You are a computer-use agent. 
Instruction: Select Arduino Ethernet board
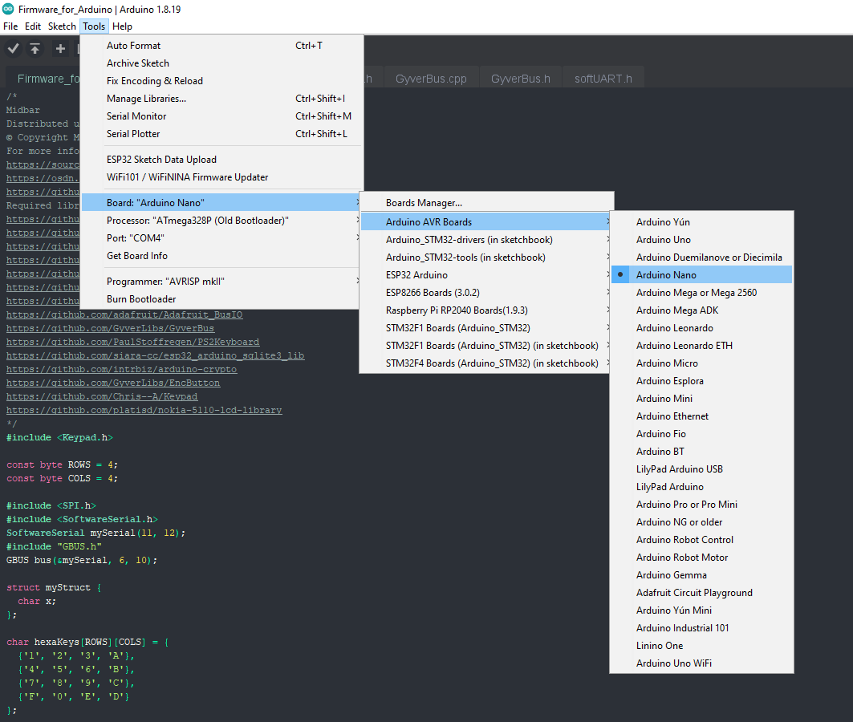click(701, 416)
